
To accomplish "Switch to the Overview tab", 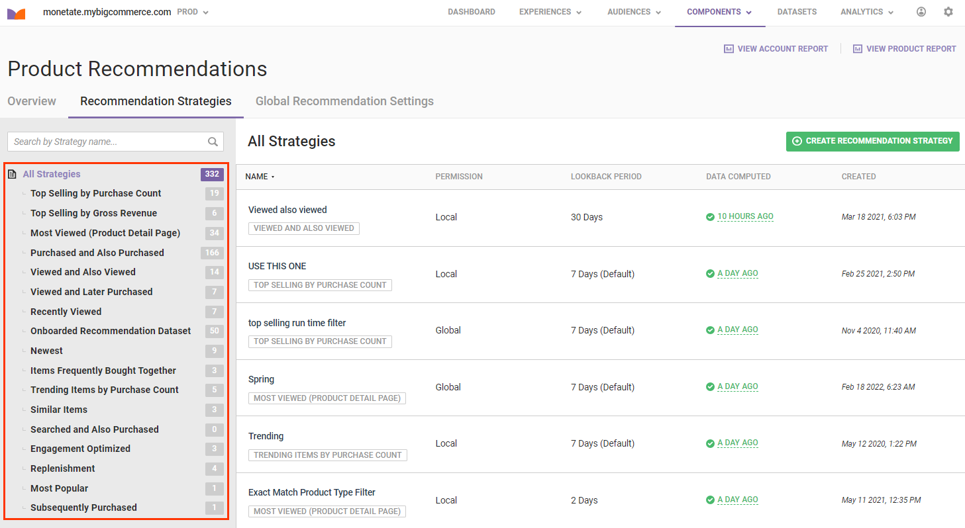I will pos(32,101).
